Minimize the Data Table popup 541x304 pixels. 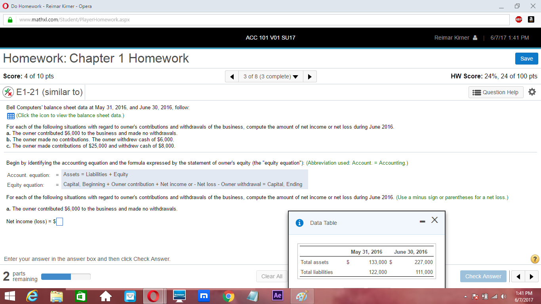tap(423, 221)
